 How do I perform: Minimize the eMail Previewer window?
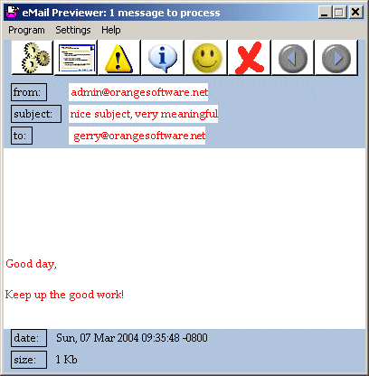coord(325,13)
